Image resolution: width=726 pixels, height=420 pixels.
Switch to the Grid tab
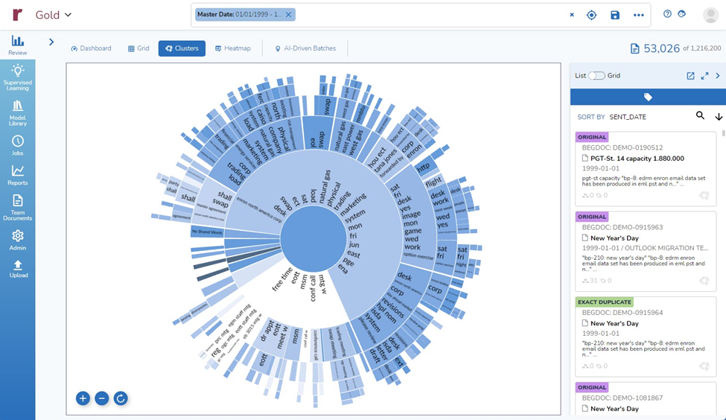138,48
